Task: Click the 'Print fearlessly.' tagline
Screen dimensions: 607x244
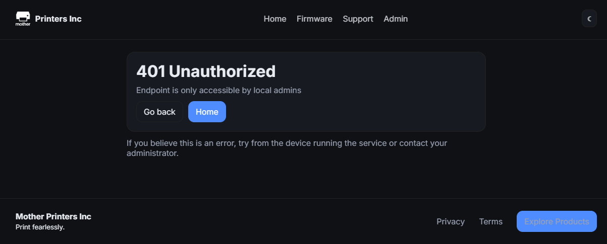Action: 40,227
